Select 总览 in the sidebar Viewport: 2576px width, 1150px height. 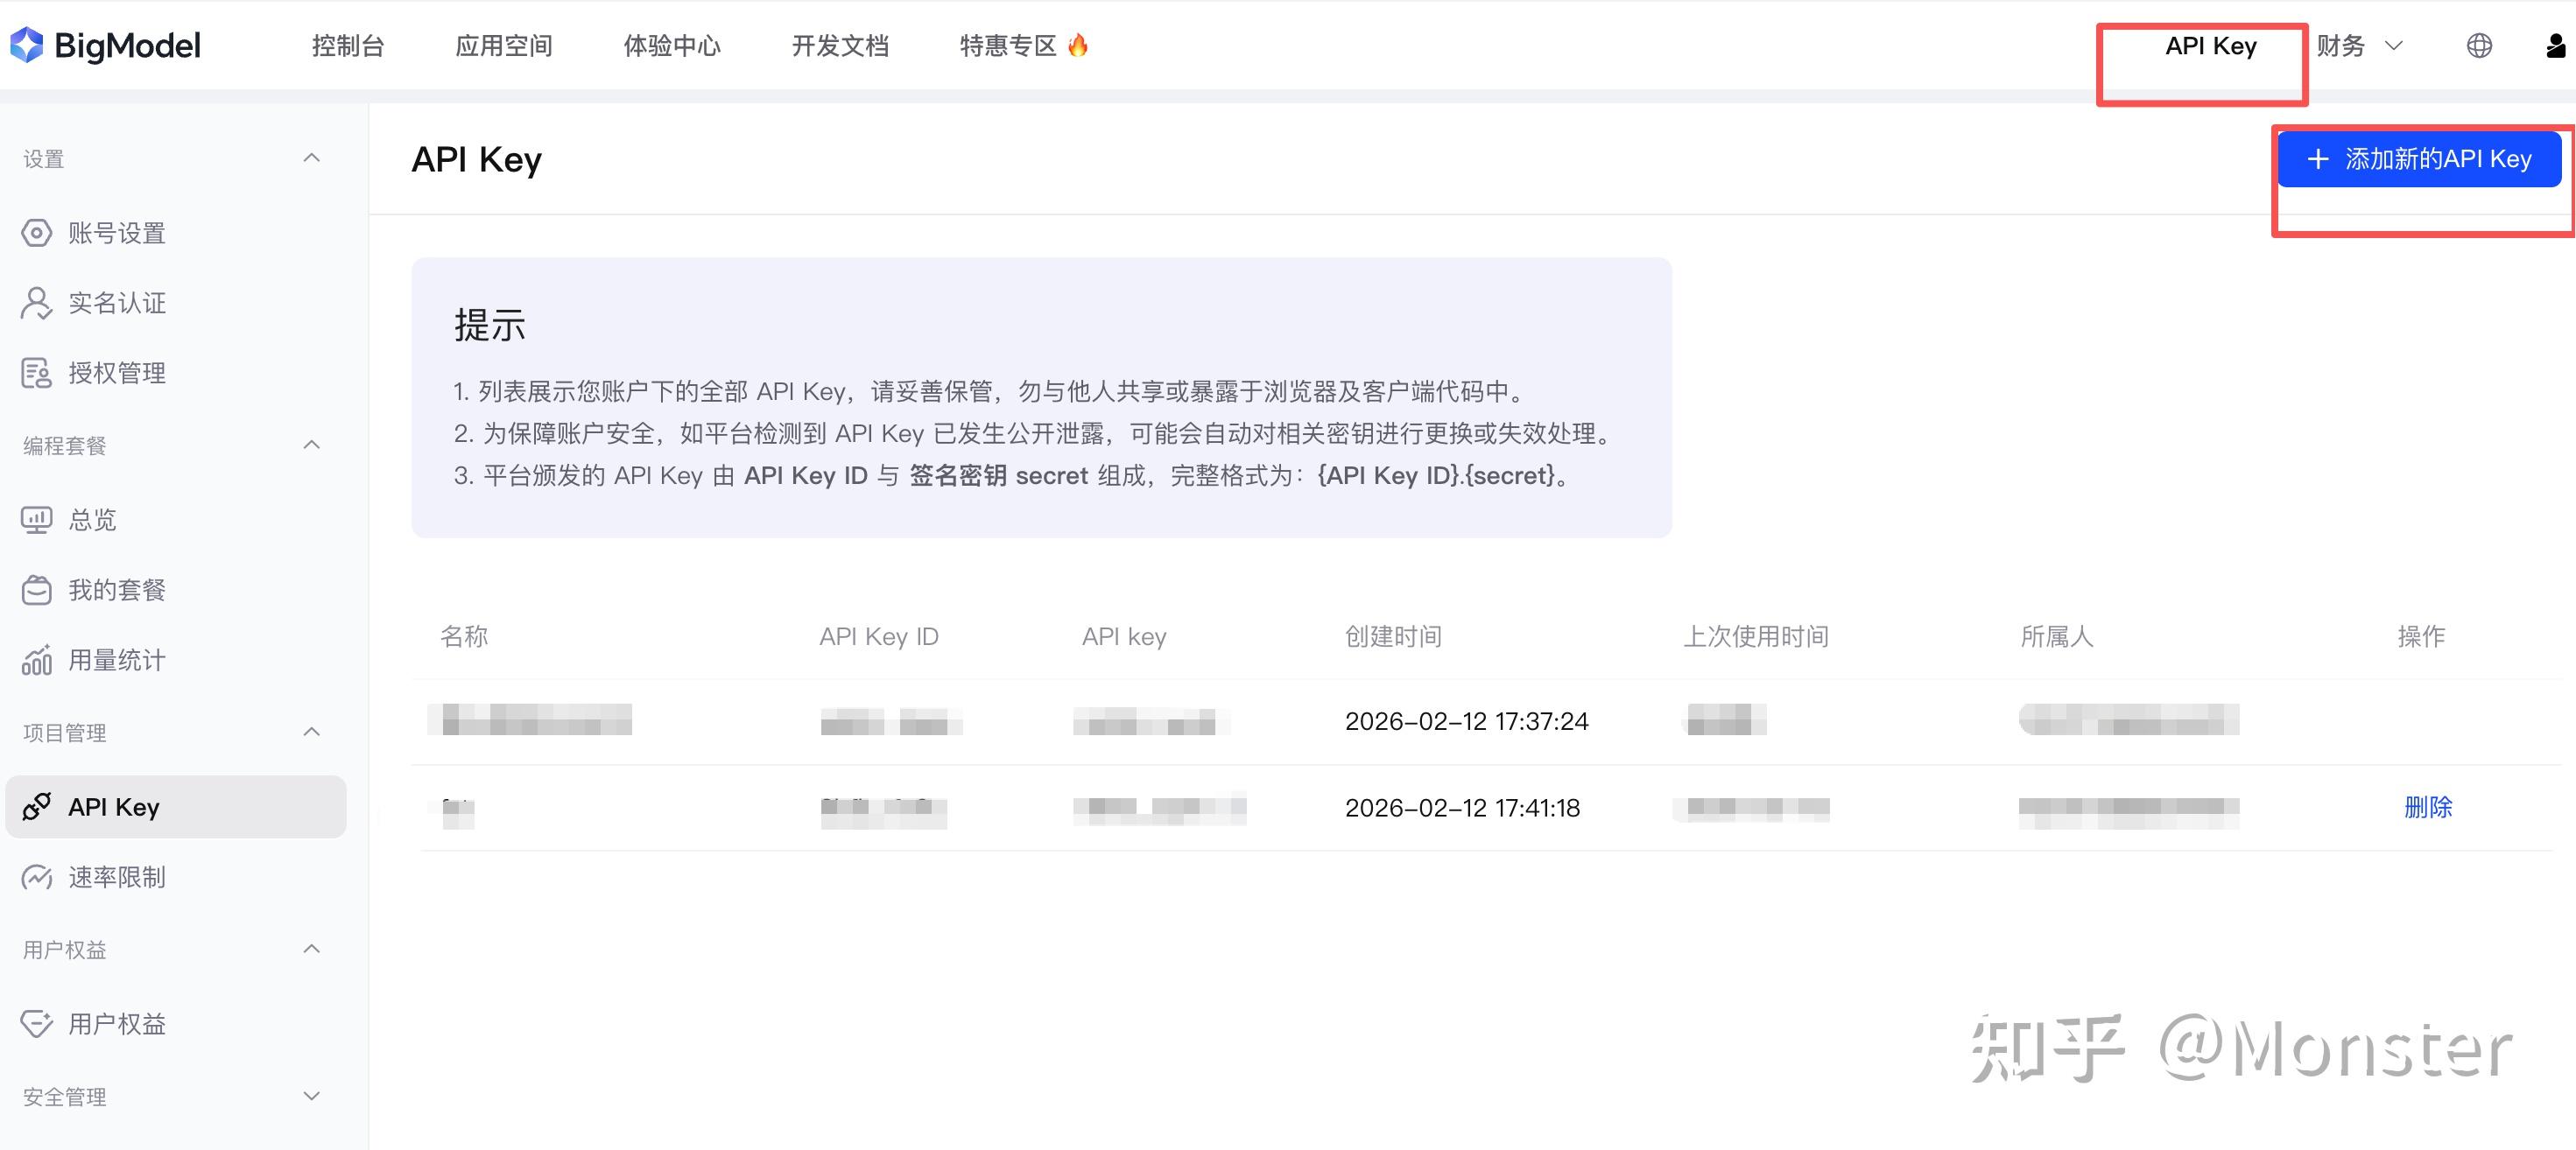click(92, 521)
